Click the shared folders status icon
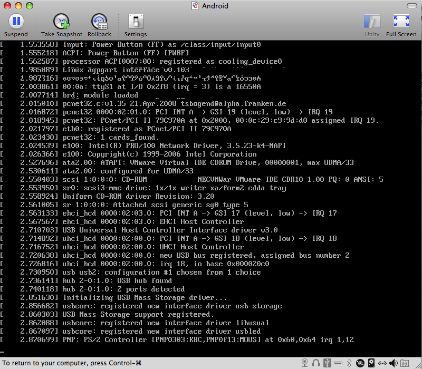Viewport: 422px width, 369px height. (x=405, y=363)
